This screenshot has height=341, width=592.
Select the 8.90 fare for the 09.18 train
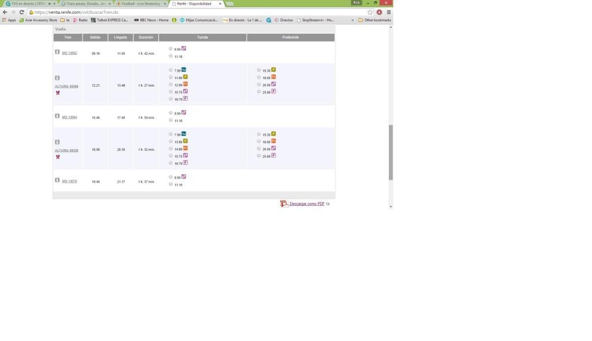coord(171,49)
